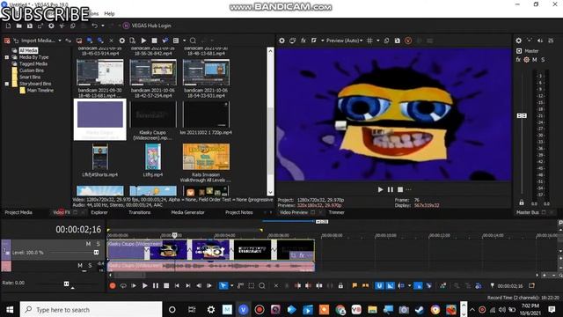Open Master FX in Master Bus
Viewport: 563px width, 317px height.
[x=518, y=60]
